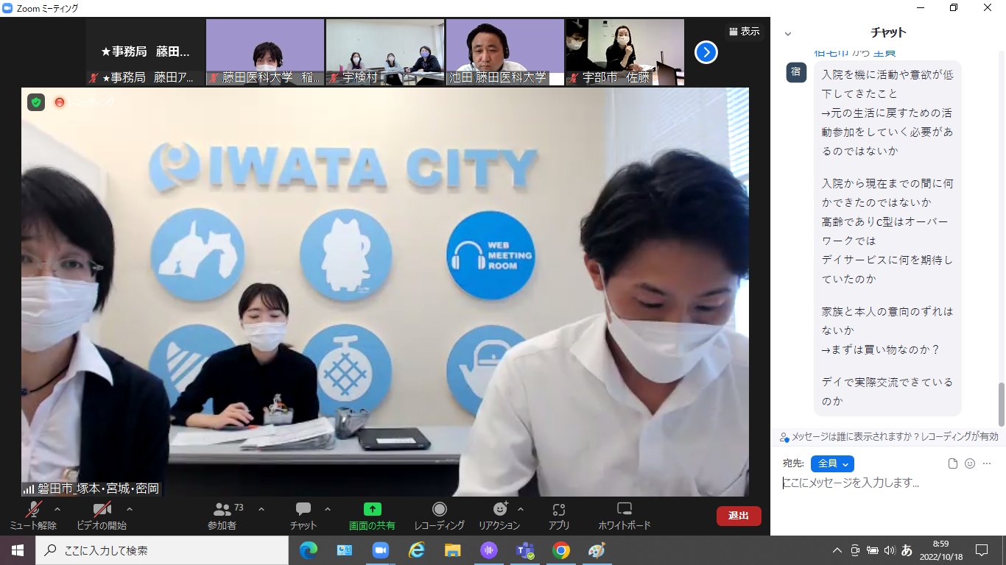Collapse the chat panel chevron
Image resolution: width=1006 pixels, height=565 pixels.
[x=788, y=34]
